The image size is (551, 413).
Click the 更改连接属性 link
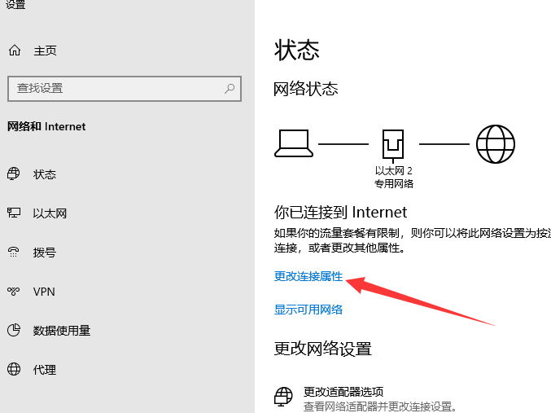pyautogui.click(x=308, y=276)
